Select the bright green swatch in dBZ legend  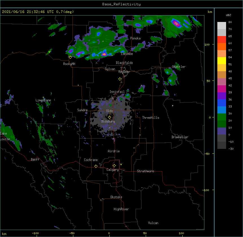pyautogui.click(x=222, y=117)
